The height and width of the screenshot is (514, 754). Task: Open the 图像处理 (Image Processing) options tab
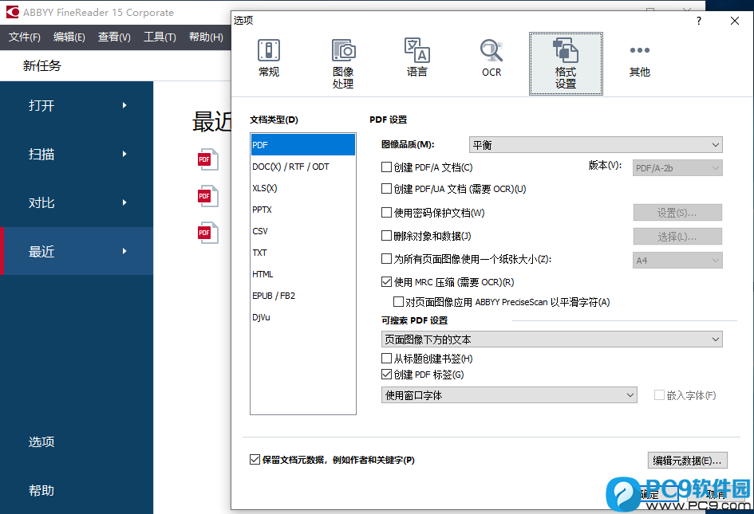[343, 64]
